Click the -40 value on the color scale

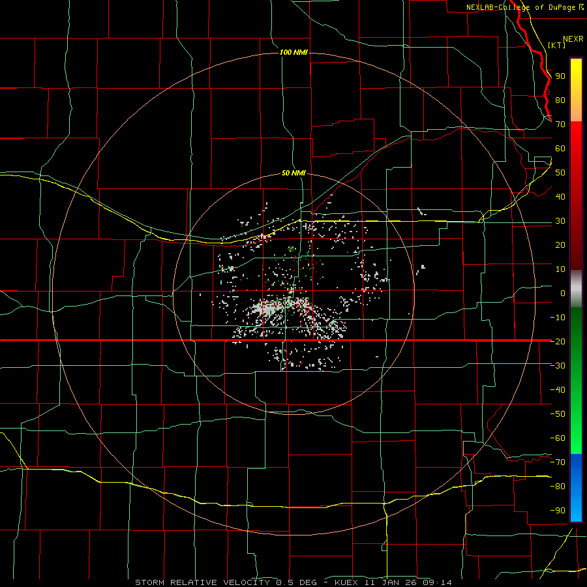558,390
